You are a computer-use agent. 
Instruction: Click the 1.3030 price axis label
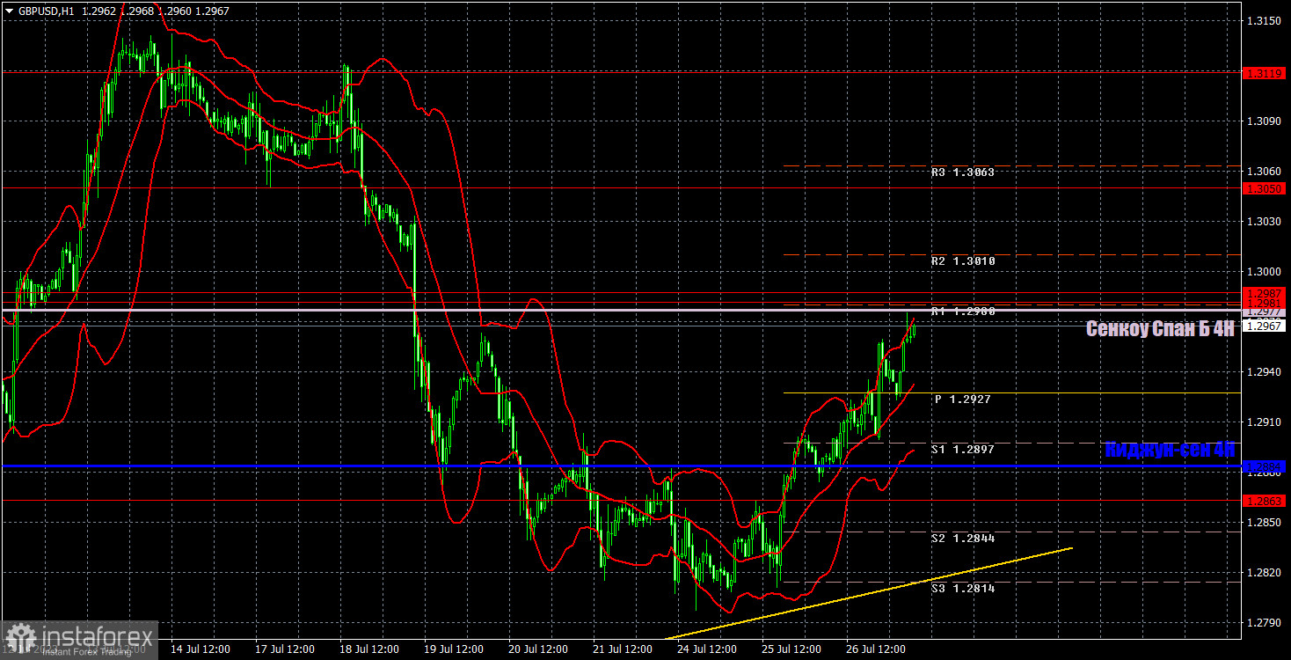1265,222
